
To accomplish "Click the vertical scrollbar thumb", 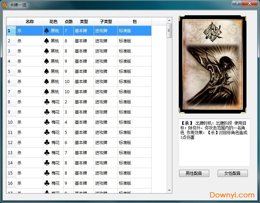I will click(x=169, y=31).
